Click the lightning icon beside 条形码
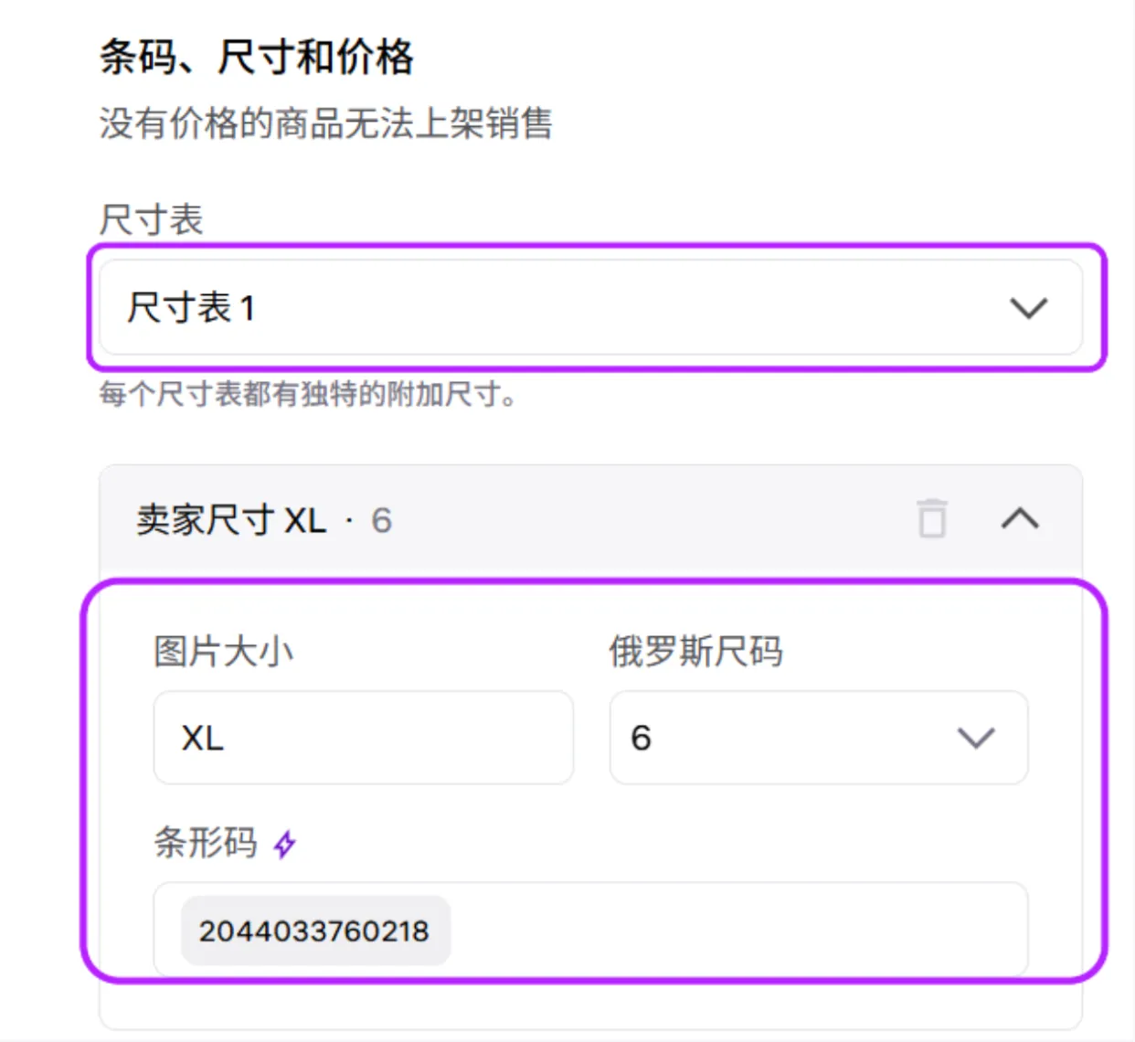Screen dimensions: 1135x1042 (x=285, y=844)
